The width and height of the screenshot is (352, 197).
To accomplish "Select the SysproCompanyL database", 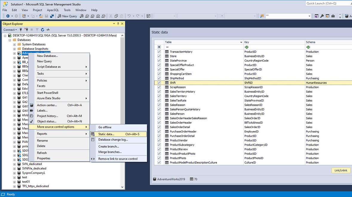I will 34,173.
